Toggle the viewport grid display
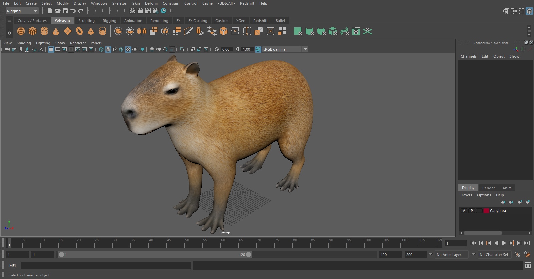 click(x=51, y=49)
